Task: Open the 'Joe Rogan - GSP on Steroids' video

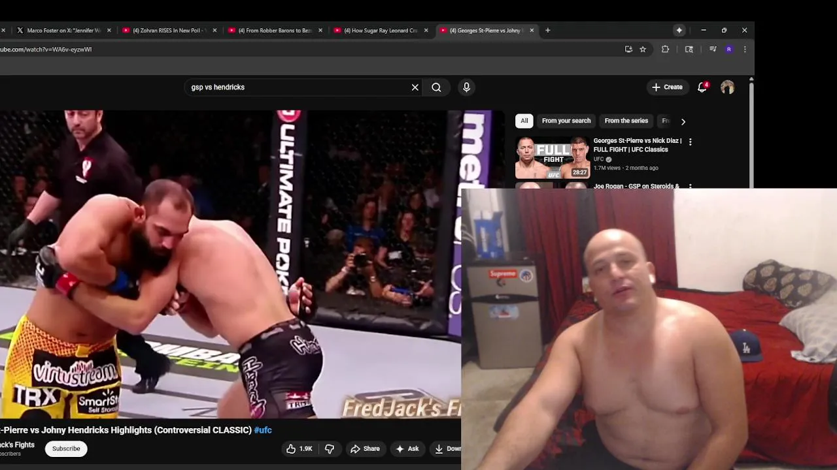Action: tap(636, 186)
